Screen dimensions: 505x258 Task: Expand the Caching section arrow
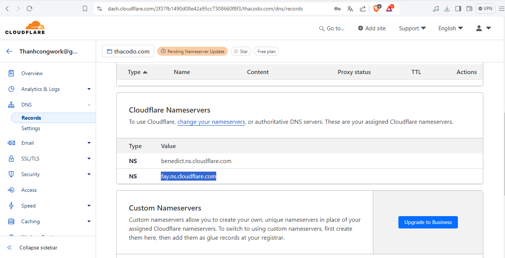[89, 221]
